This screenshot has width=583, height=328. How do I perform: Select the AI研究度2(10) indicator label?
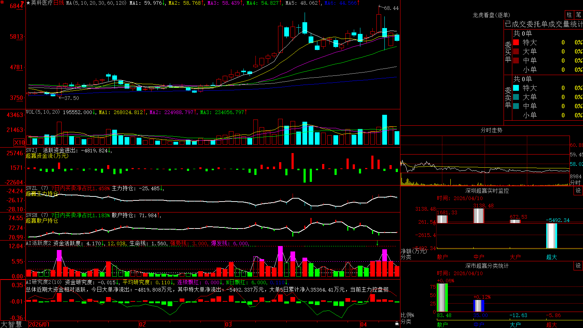[x=44, y=282]
